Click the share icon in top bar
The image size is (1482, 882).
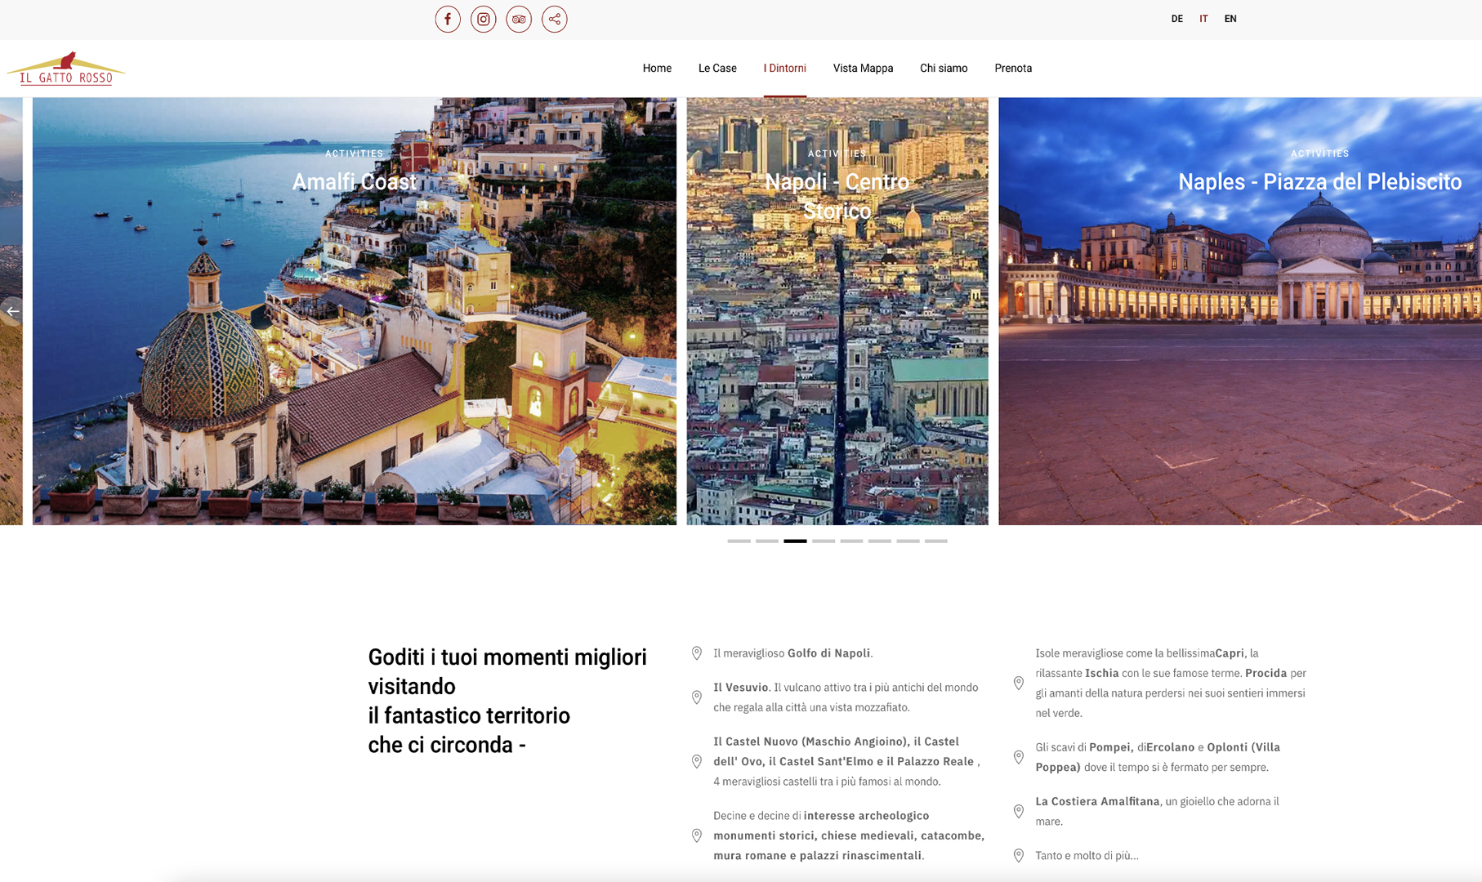[x=554, y=19]
